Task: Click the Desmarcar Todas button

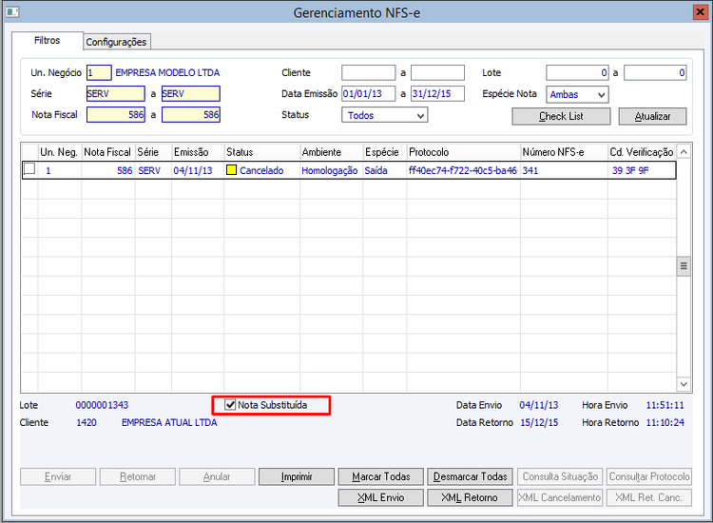Action: coord(470,476)
